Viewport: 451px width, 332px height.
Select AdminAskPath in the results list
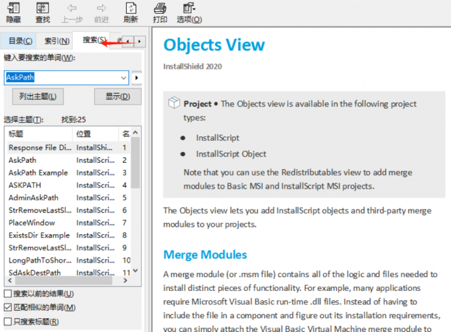[33, 198]
